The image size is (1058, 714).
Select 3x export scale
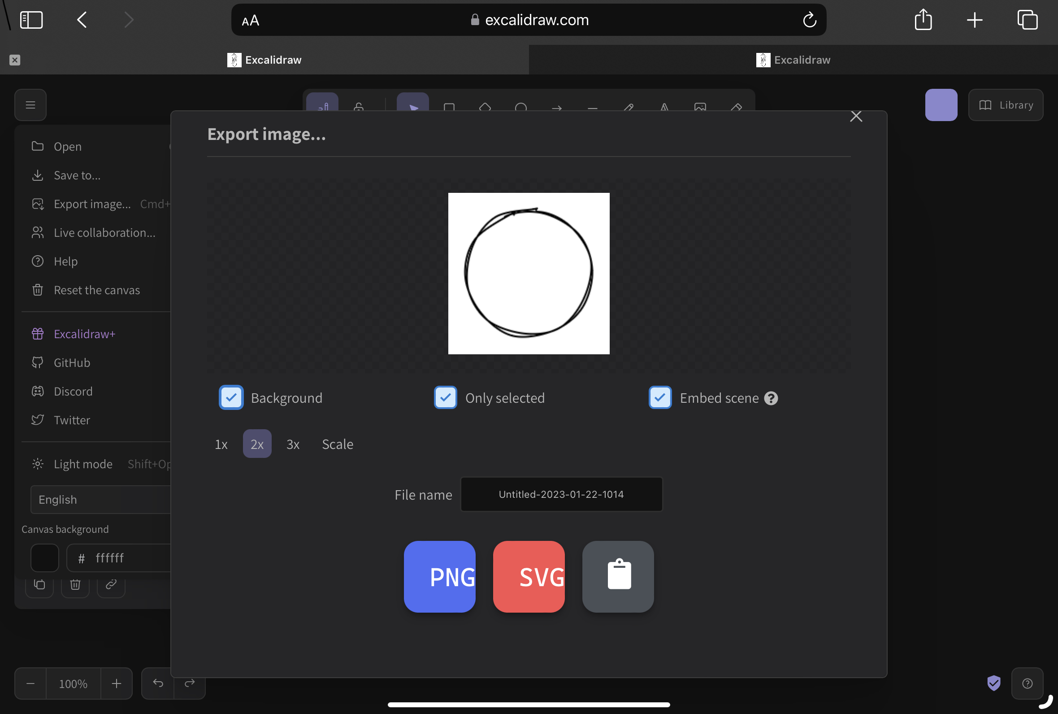(x=293, y=444)
